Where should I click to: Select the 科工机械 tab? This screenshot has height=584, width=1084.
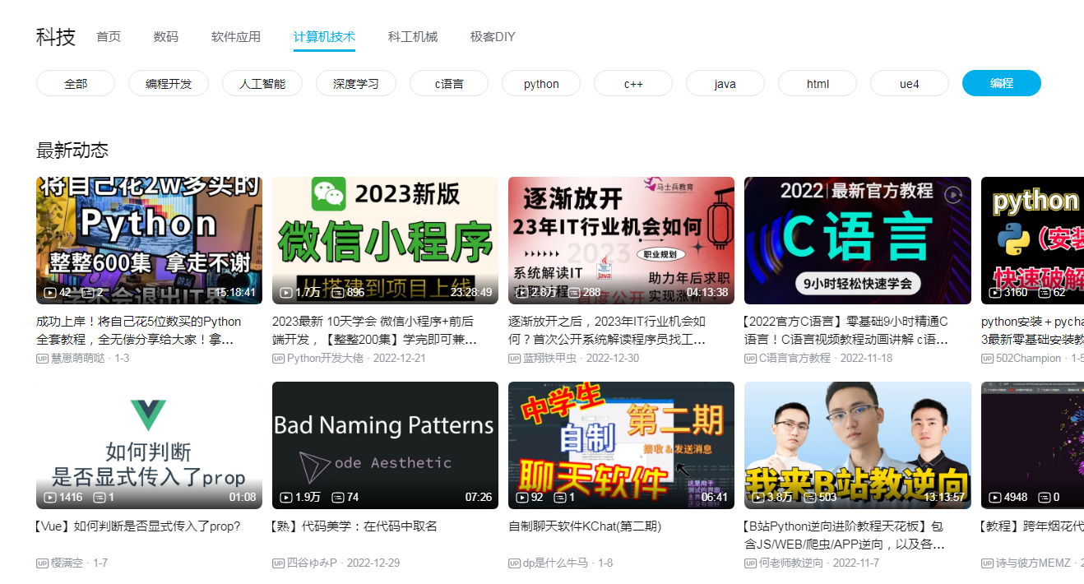pyautogui.click(x=413, y=37)
